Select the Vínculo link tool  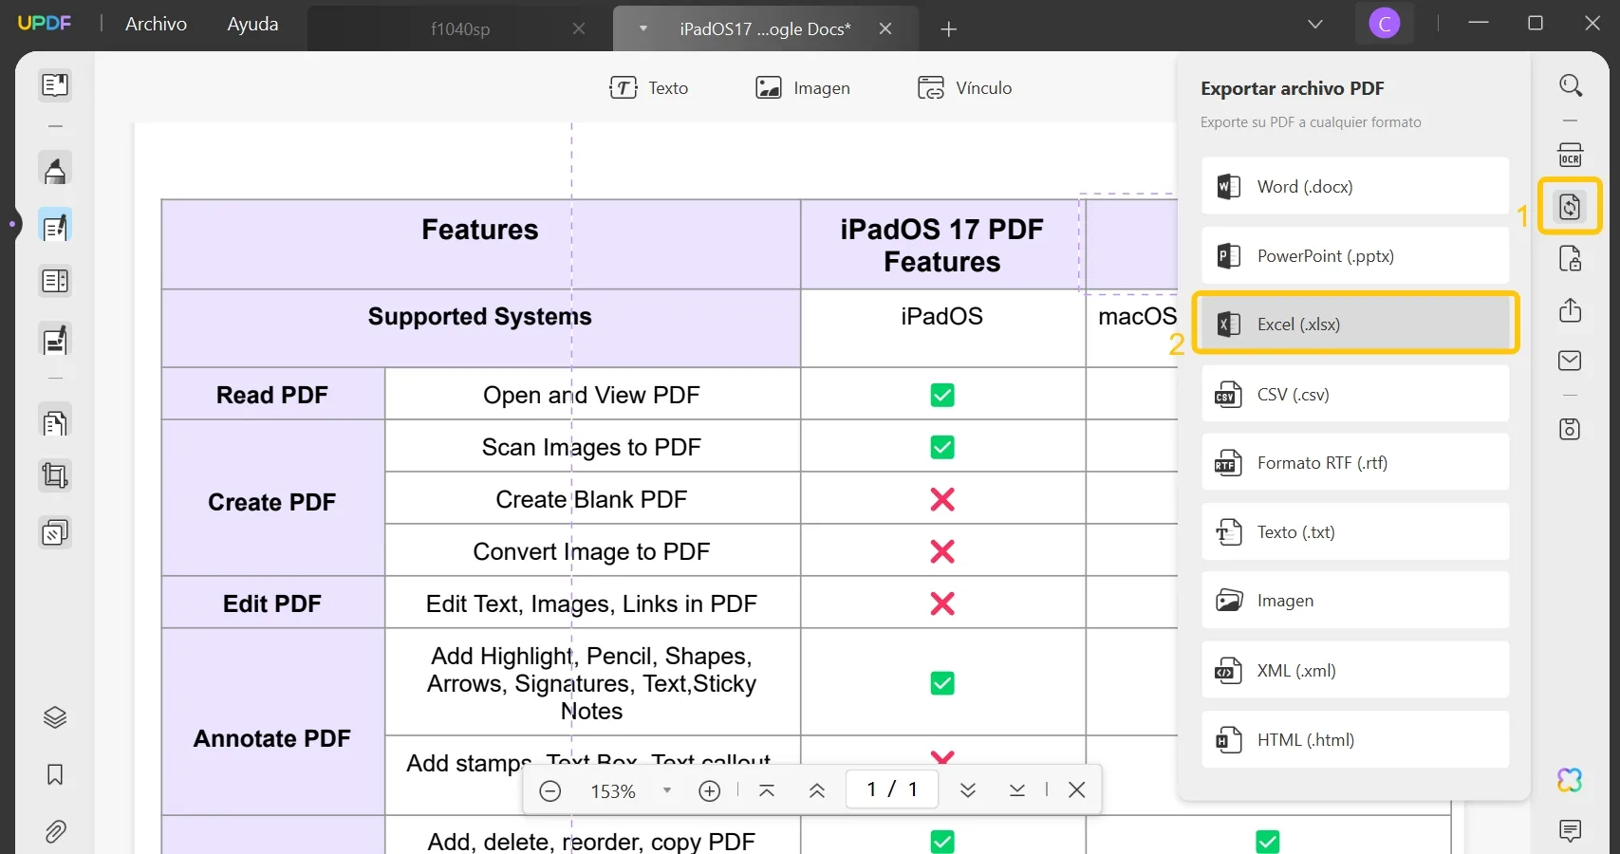click(x=965, y=88)
